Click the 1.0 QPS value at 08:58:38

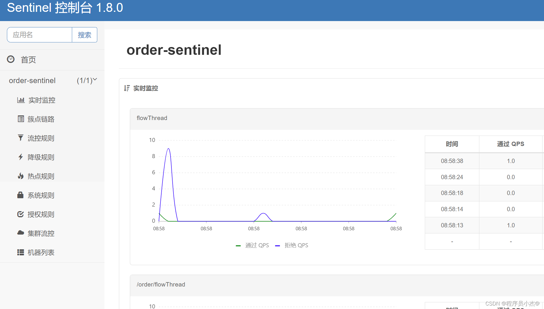511,161
